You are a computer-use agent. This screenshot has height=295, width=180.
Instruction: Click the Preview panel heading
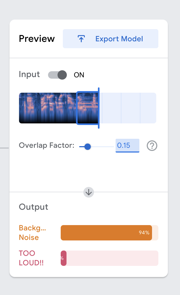point(37,39)
